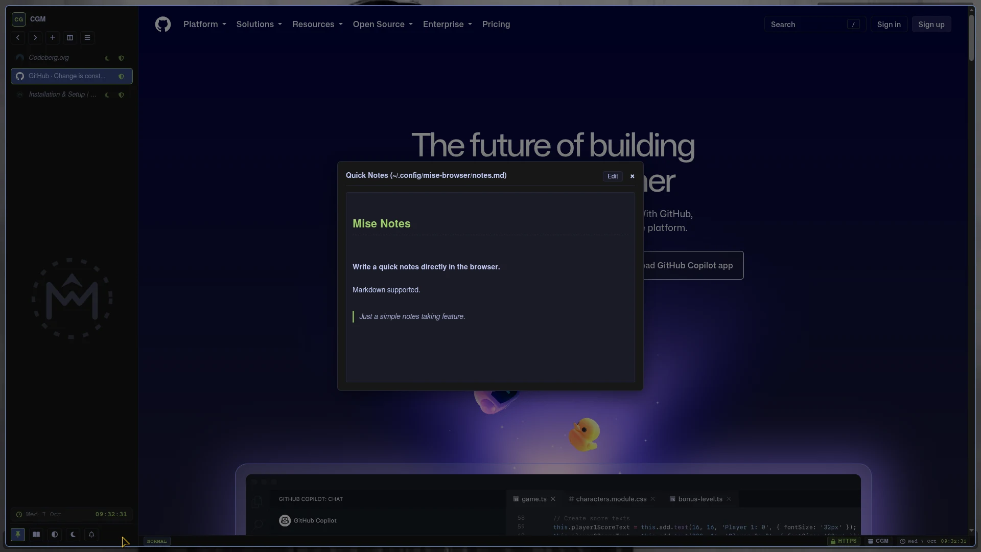The image size is (981, 552).
Task: Click the sidebar clock date widget
Action: [x=72, y=515]
